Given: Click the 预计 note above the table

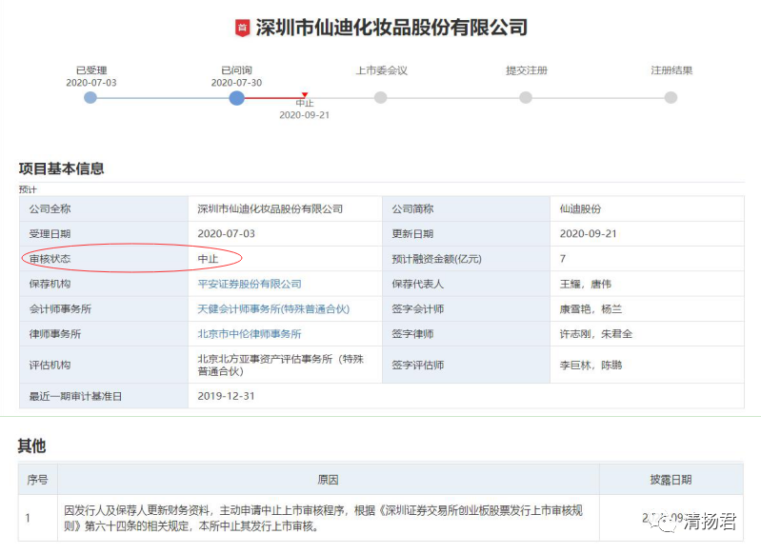Looking at the screenshot, I should (x=28, y=189).
